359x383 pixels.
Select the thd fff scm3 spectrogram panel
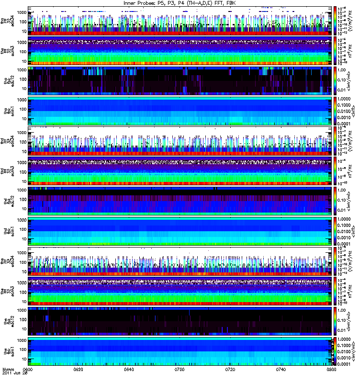(x=180, y=171)
